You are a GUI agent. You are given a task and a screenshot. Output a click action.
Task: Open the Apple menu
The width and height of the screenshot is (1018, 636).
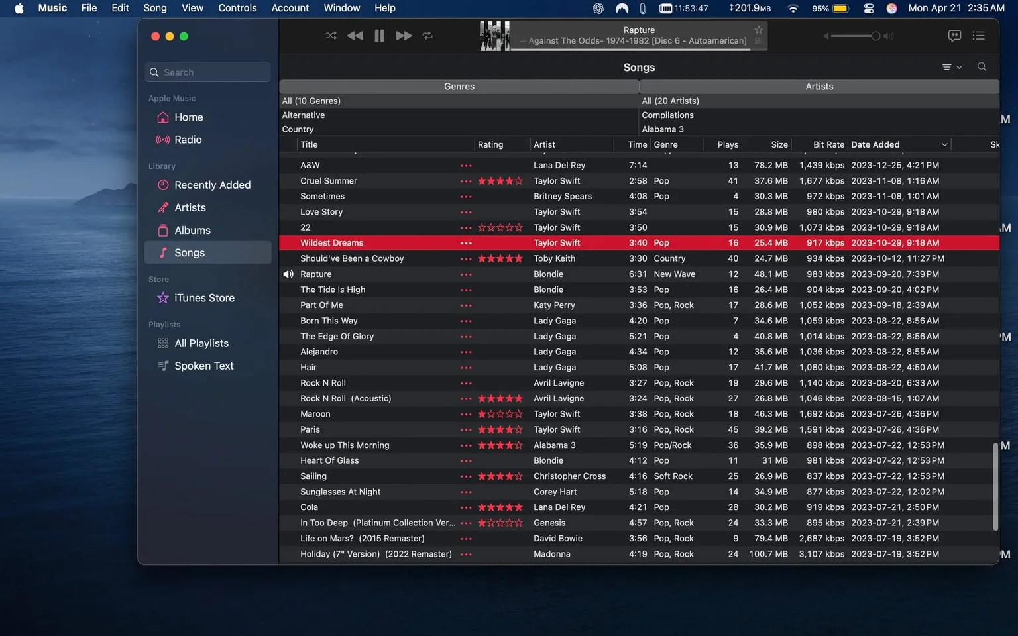coord(19,8)
